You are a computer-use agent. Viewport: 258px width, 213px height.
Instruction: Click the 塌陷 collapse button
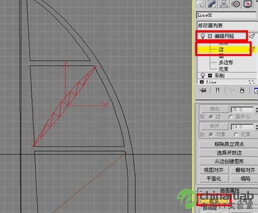click(245, 179)
